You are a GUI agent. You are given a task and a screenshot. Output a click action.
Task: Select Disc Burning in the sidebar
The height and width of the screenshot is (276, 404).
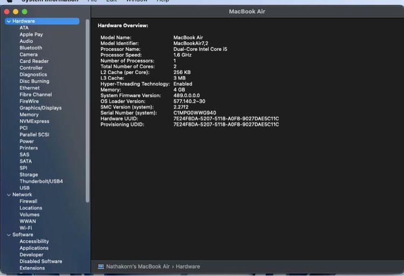pyautogui.click(x=34, y=81)
